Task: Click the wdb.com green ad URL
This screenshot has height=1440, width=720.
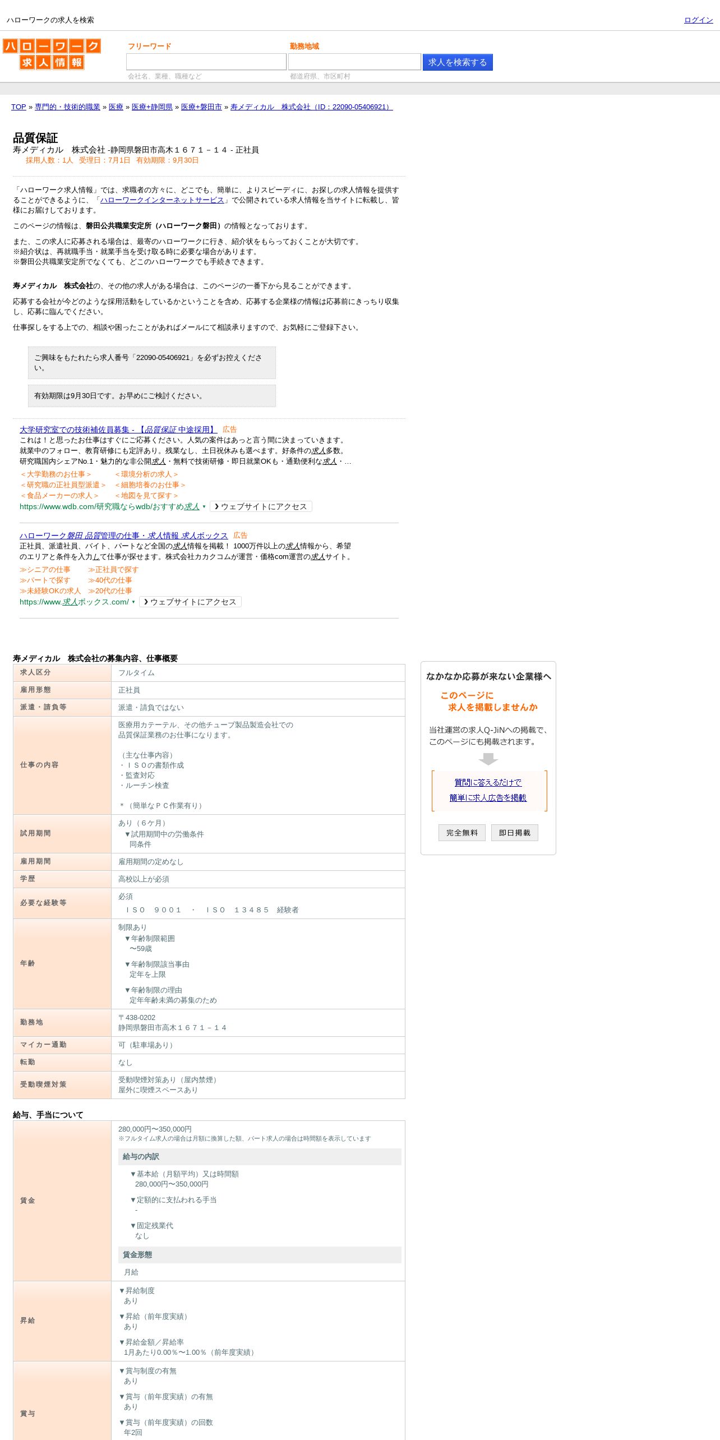Action: (109, 506)
